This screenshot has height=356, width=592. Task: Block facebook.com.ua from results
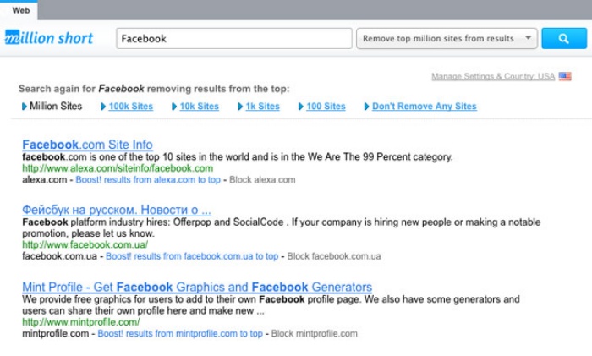coord(334,256)
